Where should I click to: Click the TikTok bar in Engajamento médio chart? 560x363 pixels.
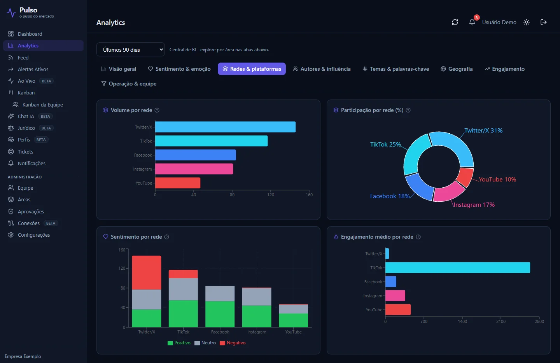[x=458, y=268]
